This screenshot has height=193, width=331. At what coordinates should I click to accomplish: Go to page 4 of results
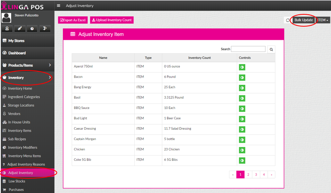coord(264,175)
